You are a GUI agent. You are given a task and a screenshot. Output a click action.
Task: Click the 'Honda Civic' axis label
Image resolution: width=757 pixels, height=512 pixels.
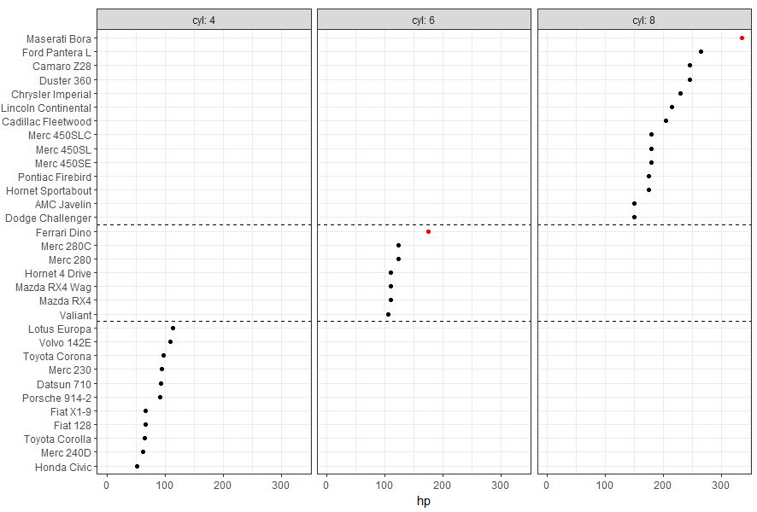pyautogui.click(x=63, y=467)
